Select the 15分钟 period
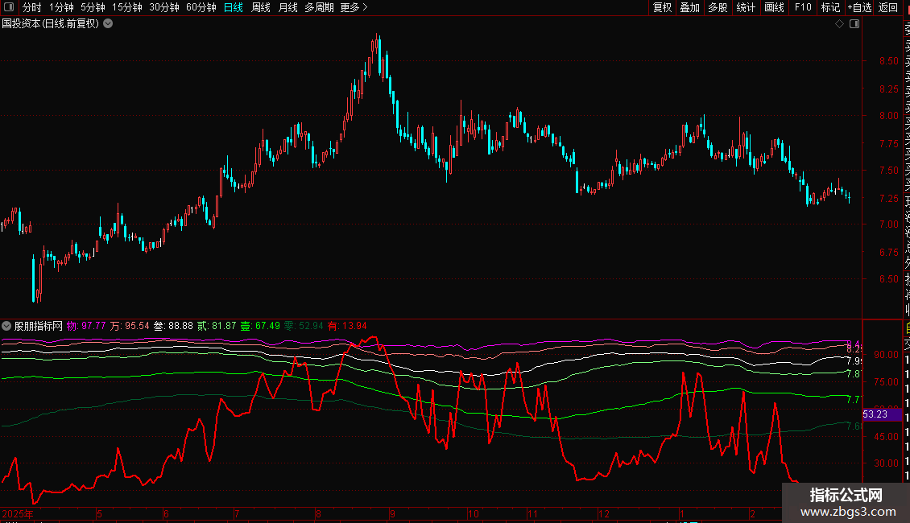This screenshot has height=523, width=910. tap(127, 7)
